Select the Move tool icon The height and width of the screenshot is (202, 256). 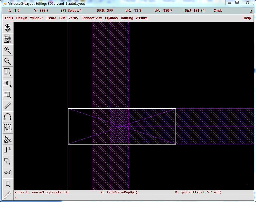coord(8,94)
